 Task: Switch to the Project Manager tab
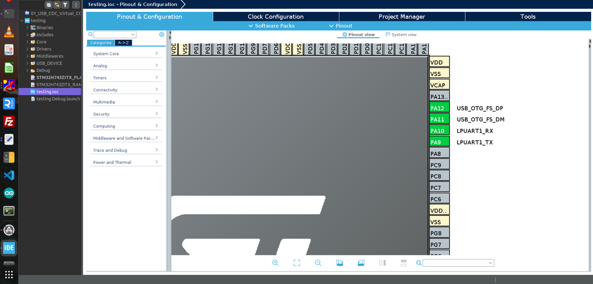(x=402, y=17)
